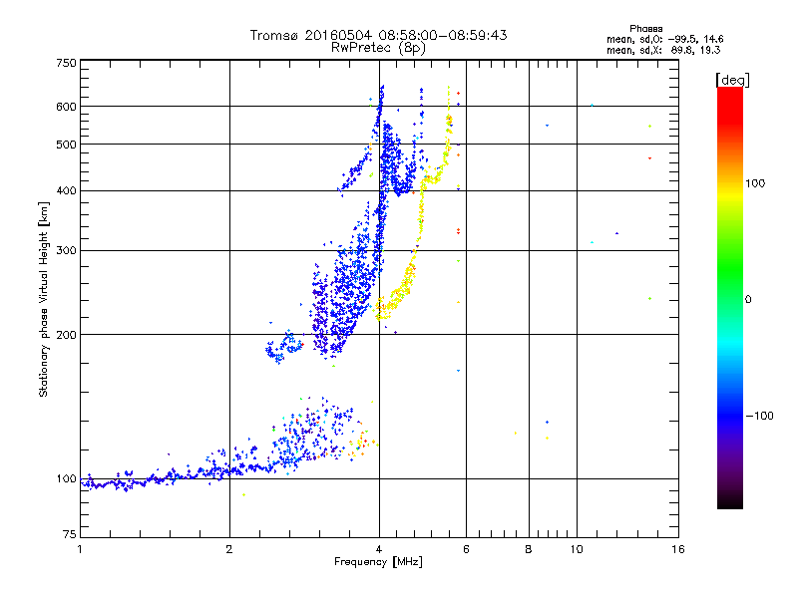
Task: Click the y-axis tick label '400'
Action: [67, 190]
